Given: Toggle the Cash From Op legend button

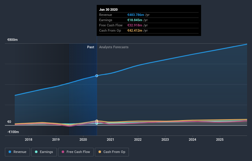Looking at the screenshot, I should (x=112, y=152).
